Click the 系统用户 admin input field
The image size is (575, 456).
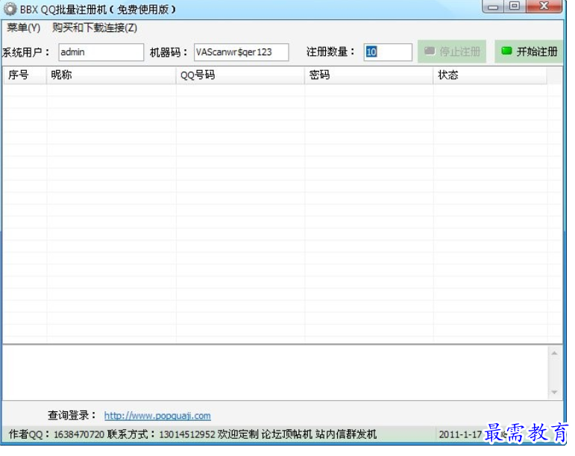pos(101,52)
